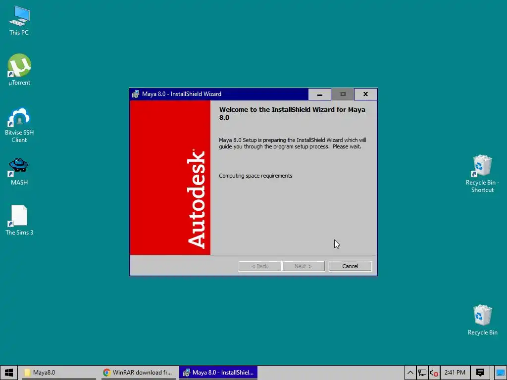Select the µTorrent desktop shortcut
The image size is (507, 380).
[x=19, y=69]
